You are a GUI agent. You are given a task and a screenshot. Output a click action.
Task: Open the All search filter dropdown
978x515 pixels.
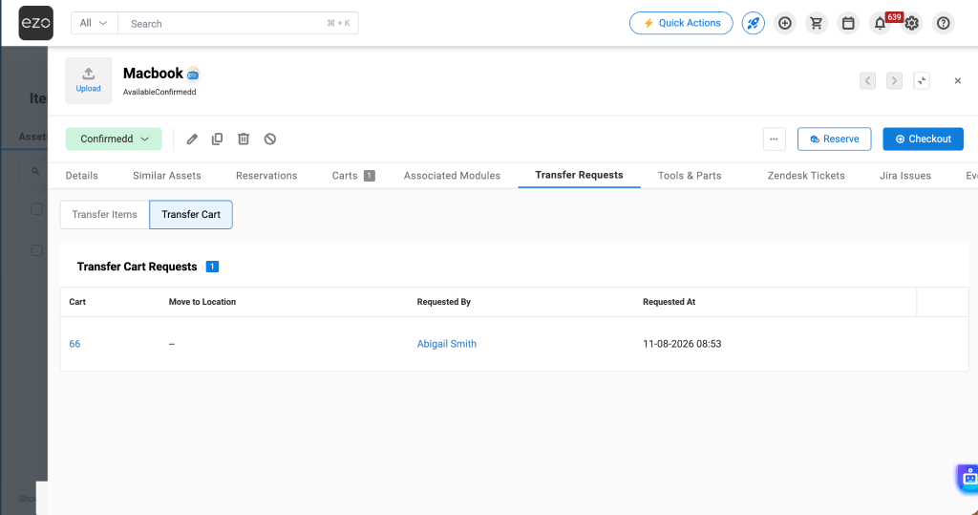94,23
